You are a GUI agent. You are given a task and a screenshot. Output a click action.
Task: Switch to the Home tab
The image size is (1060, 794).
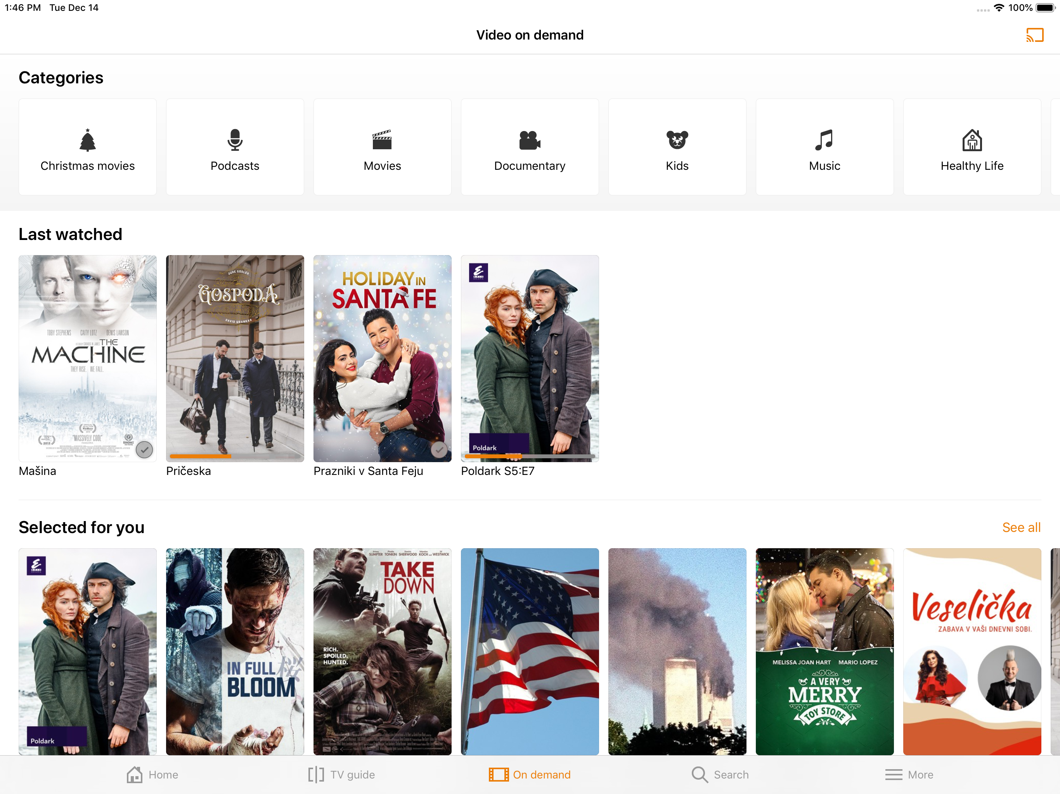tap(152, 774)
